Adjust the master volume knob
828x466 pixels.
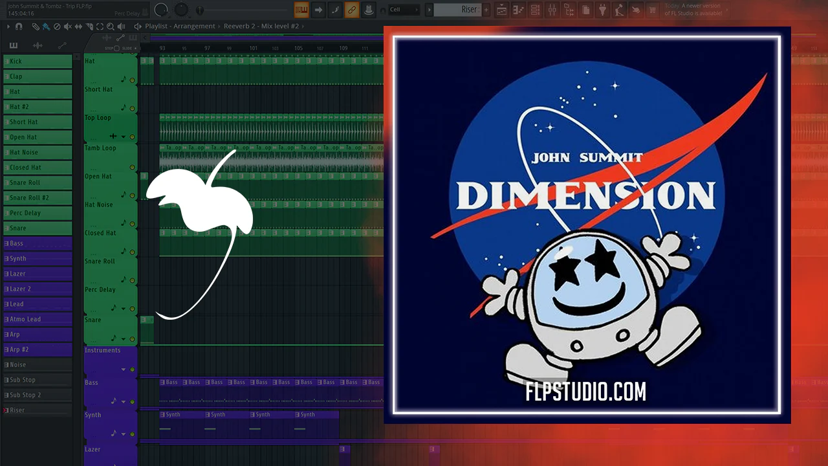pos(161,10)
